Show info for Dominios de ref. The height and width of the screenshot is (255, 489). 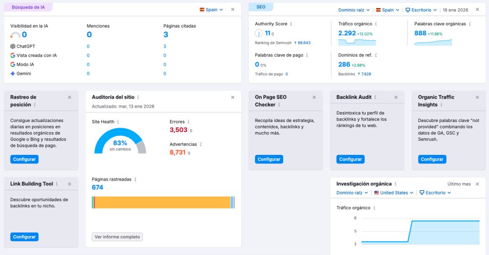coord(376,55)
